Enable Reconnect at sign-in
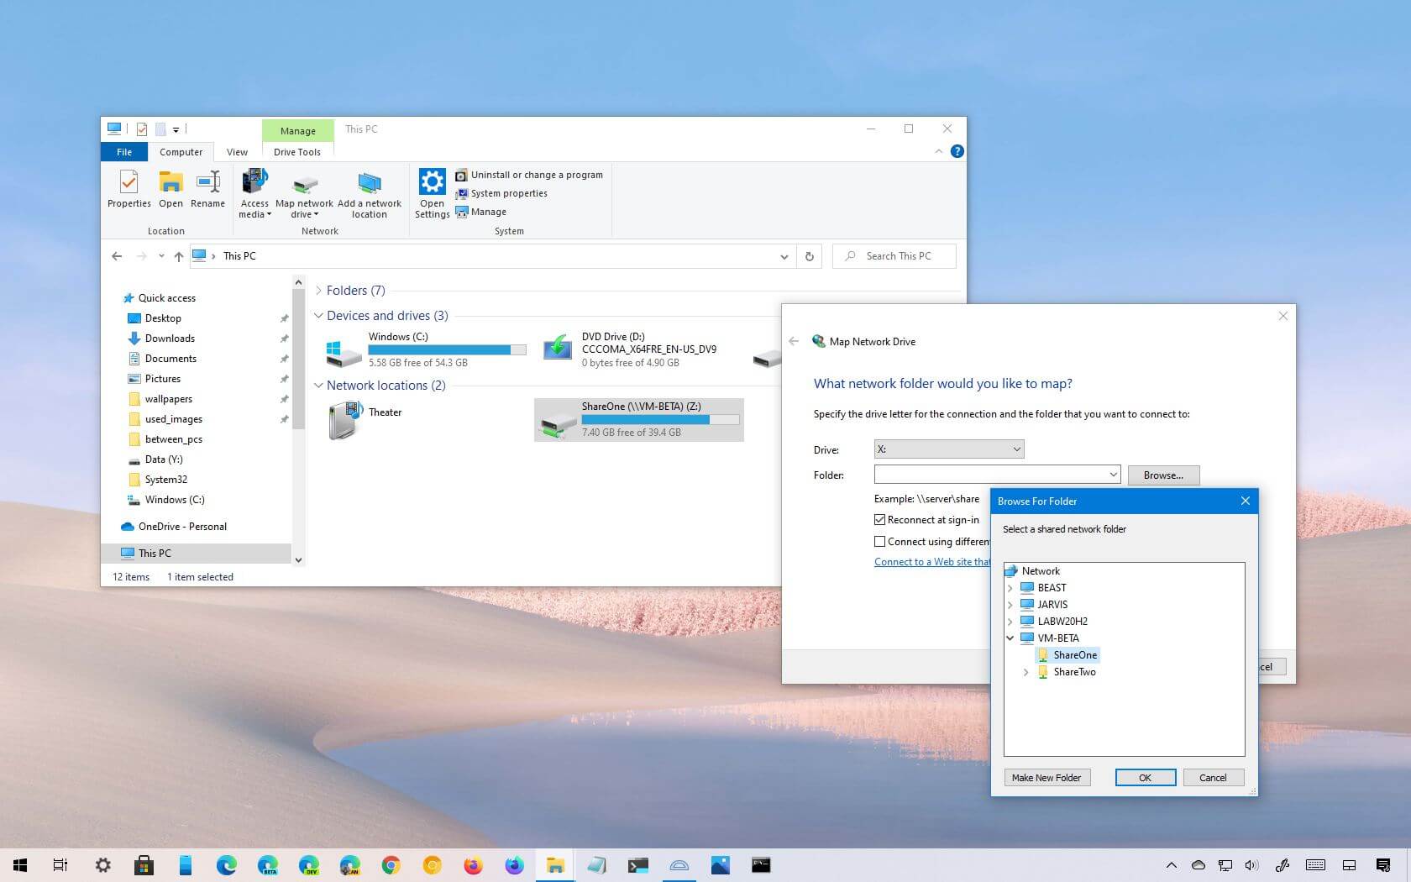 pyautogui.click(x=879, y=519)
